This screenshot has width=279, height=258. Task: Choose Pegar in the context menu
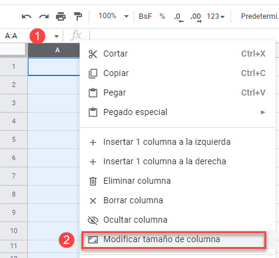click(177, 92)
